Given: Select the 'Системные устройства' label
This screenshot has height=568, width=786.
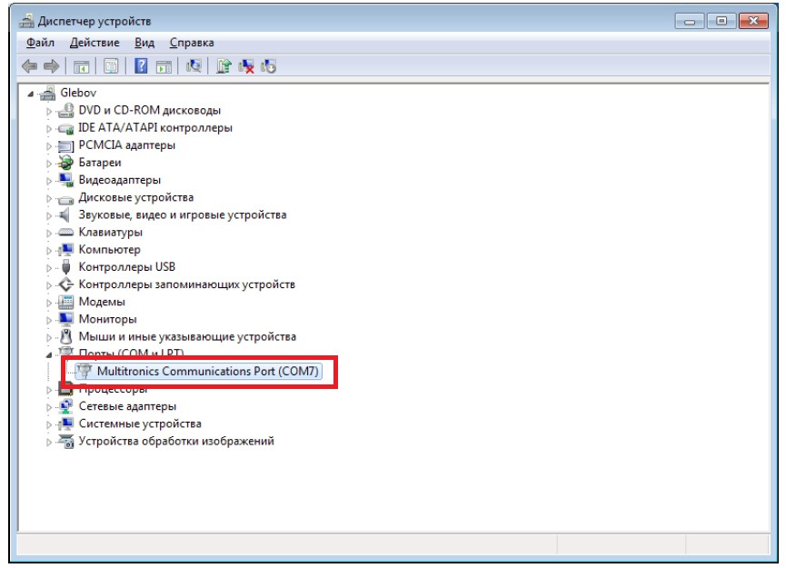Looking at the screenshot, I should [140, 424].
